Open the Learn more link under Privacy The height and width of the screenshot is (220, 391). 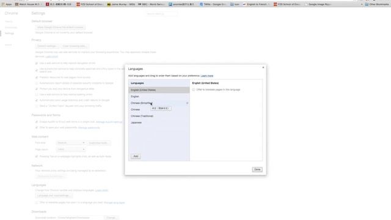pyautogui.click(x=51, y=56)
